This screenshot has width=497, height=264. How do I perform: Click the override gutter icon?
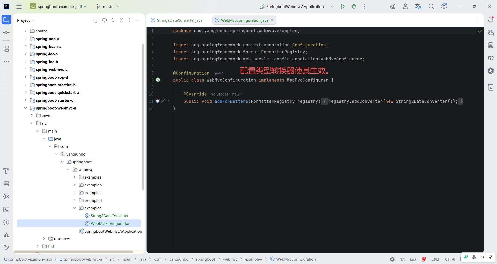[x=158, y=101]
